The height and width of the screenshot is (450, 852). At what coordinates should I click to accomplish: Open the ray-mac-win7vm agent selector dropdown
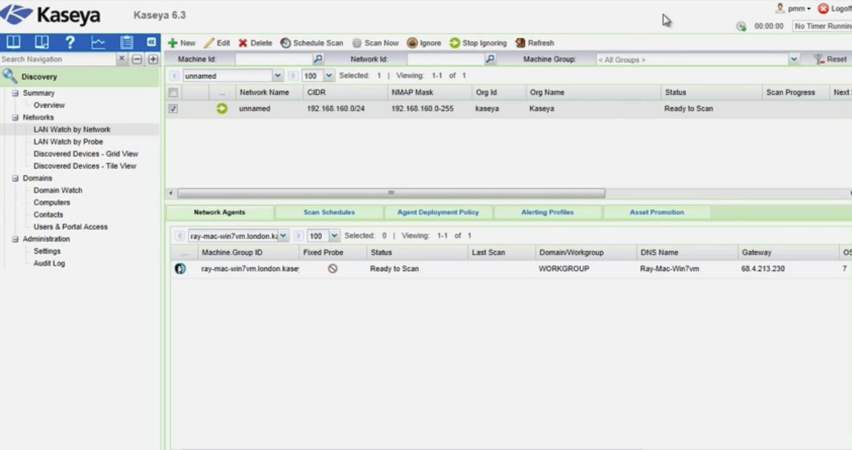[x=283, y=235]
